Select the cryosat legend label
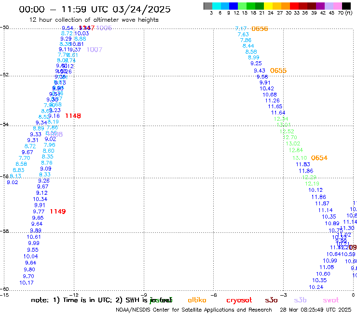This screenshot has width=357, height=314. [239, 300]
